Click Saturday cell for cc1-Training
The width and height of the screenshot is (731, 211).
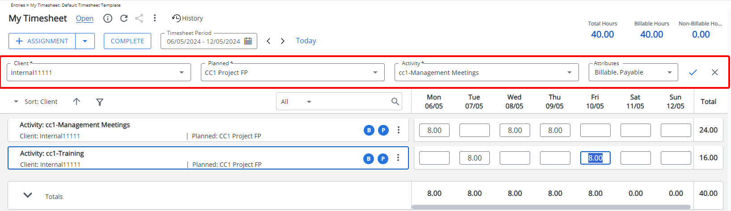(x=636, y=158)
